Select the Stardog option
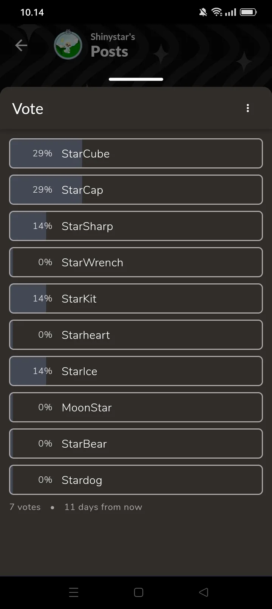272x609 pixels. point(136,480)
